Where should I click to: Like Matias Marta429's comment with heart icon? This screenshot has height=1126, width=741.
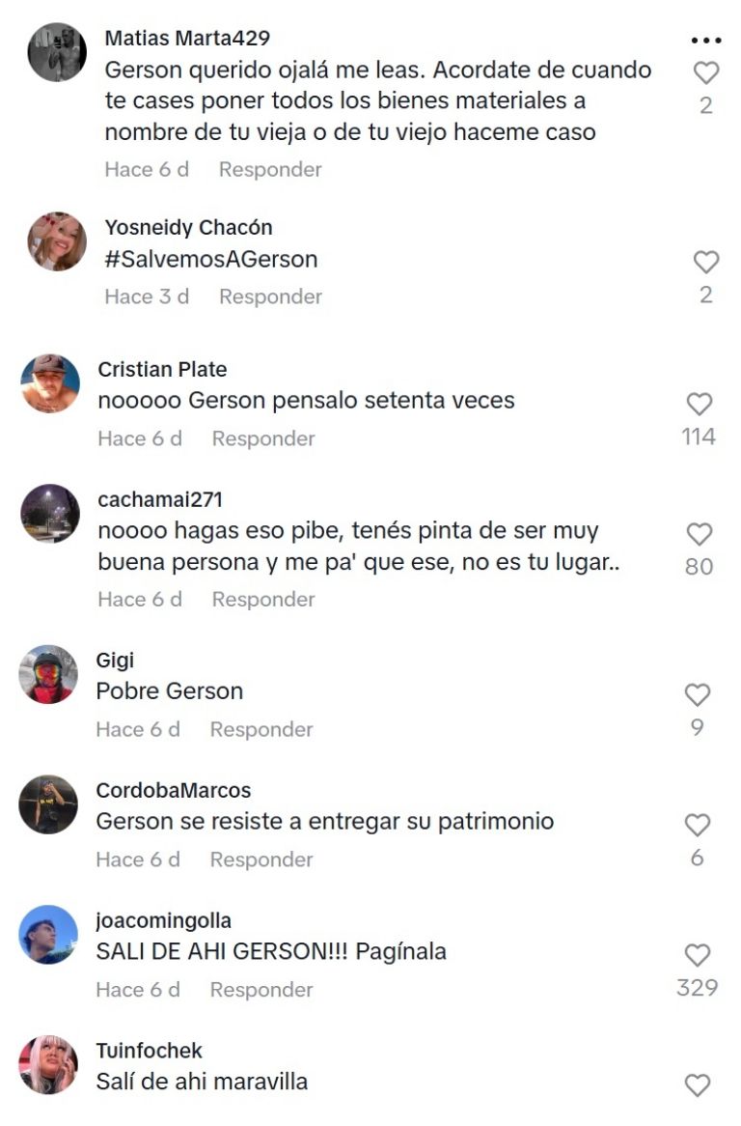706,72
